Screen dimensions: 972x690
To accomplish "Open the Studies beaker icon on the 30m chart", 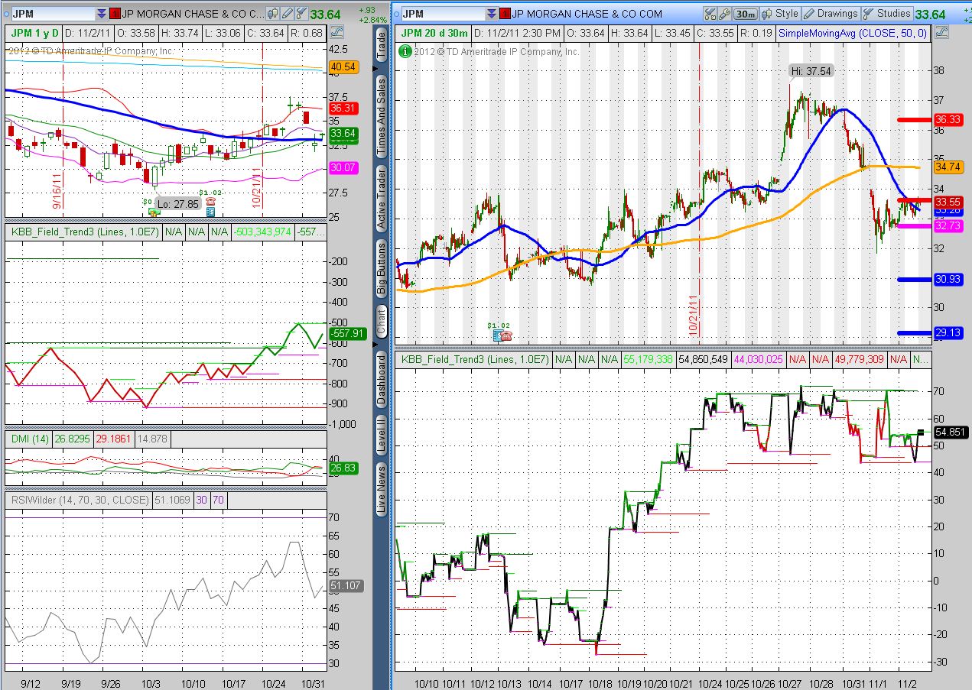I will click(867, 13).
